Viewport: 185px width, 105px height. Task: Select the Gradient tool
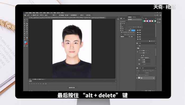click(25, 32)
